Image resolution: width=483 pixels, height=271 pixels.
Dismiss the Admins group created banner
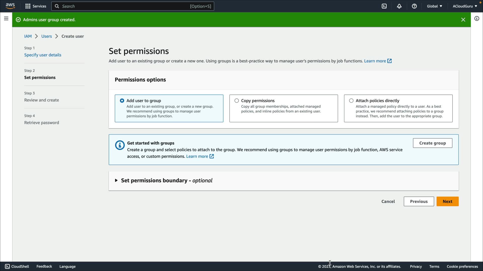[463, 20]
